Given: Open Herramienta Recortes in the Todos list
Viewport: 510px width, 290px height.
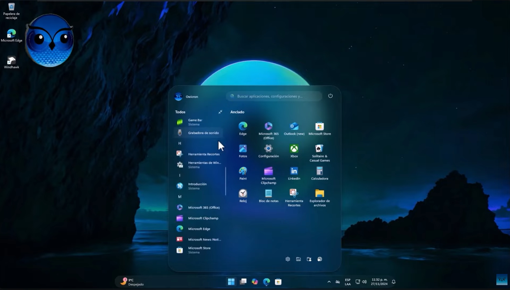Looking at the screenshot, I should 198,154.
